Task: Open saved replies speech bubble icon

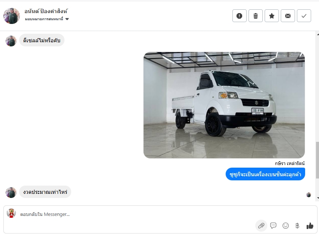Action: tap(273, 225)
